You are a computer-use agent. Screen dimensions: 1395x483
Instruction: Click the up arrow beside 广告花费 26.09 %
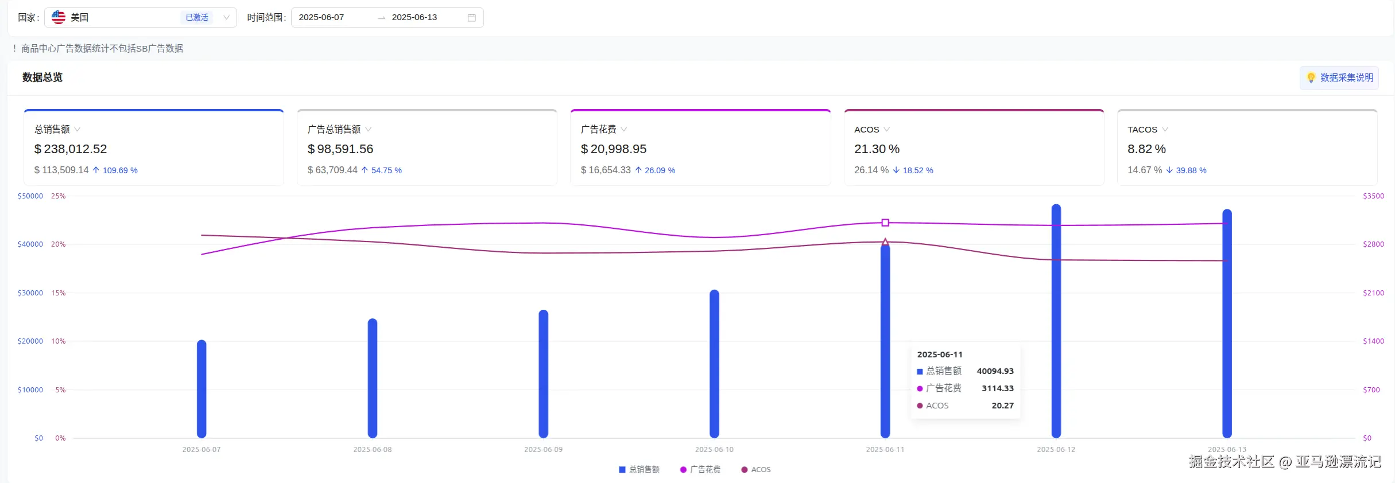[638, 170]
